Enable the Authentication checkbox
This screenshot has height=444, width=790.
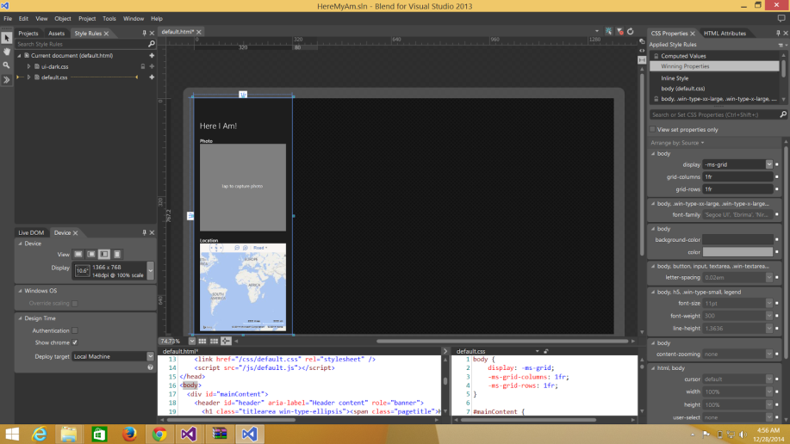point(75,330)
